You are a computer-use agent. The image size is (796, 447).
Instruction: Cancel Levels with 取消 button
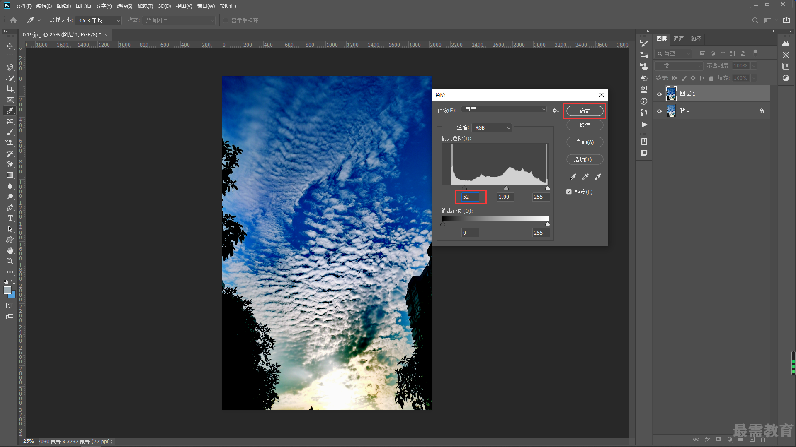tap(585, 125)
